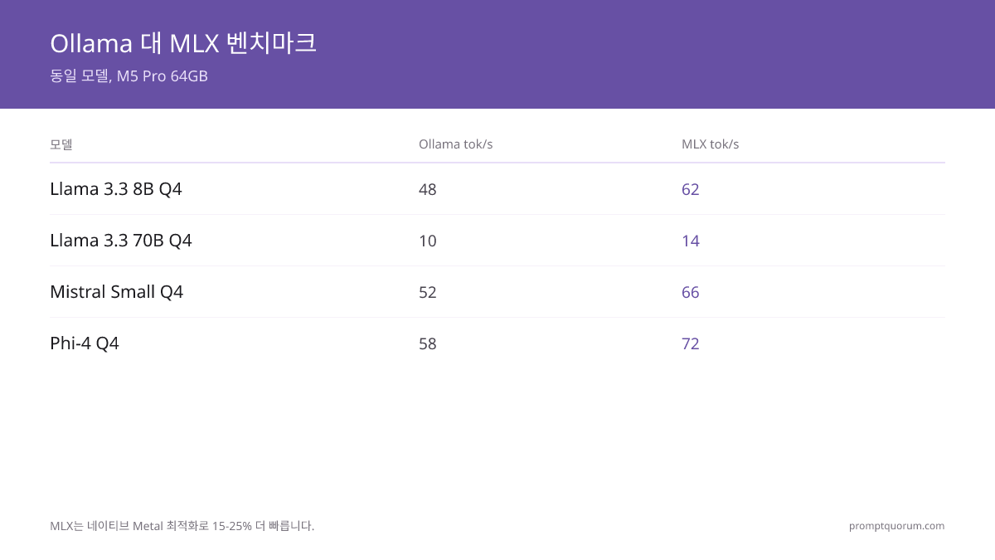Select Ollama value 58 for Phi-4
Viewport: 995px width, 560px height.
[428, 343]
